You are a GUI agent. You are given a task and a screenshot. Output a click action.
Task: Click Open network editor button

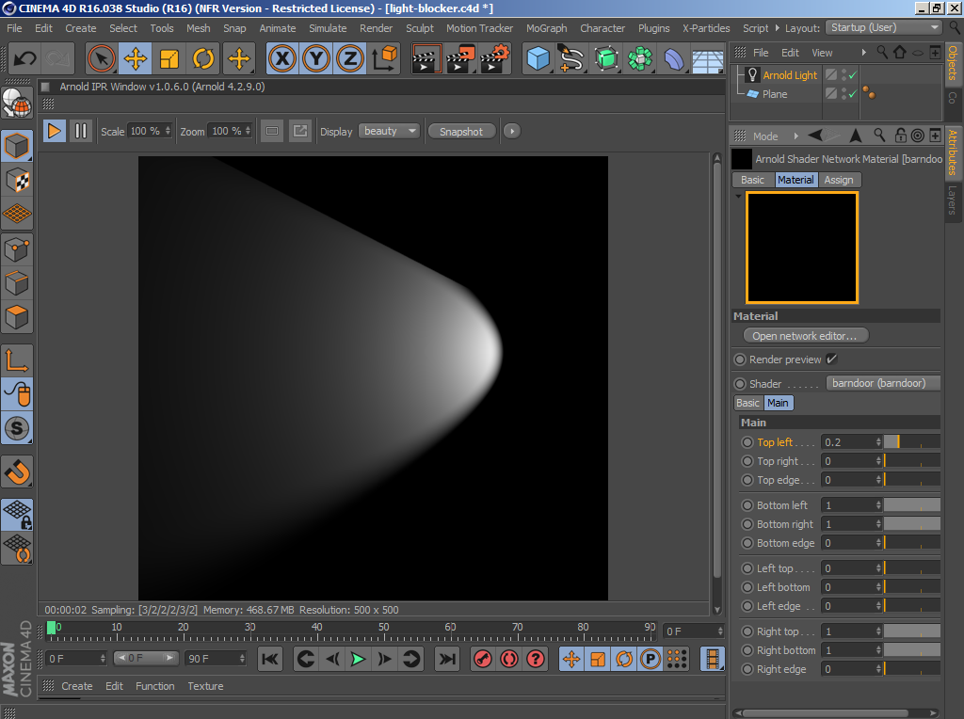[x=805, y=336]
